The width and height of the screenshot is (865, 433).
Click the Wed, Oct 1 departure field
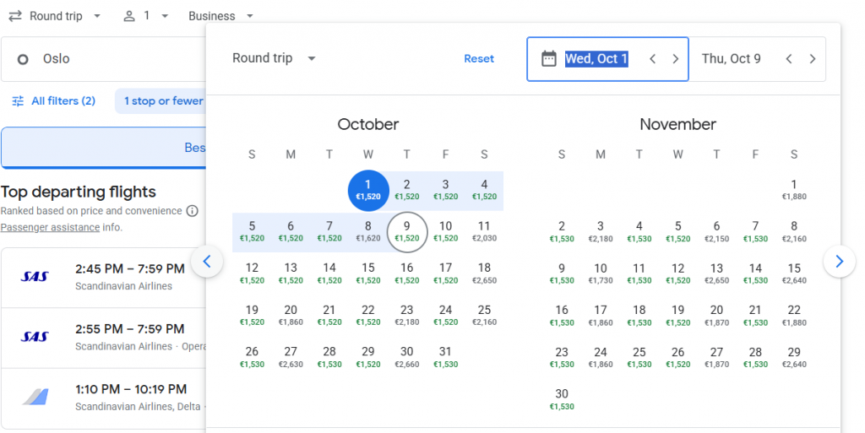(x=608, y=59)
